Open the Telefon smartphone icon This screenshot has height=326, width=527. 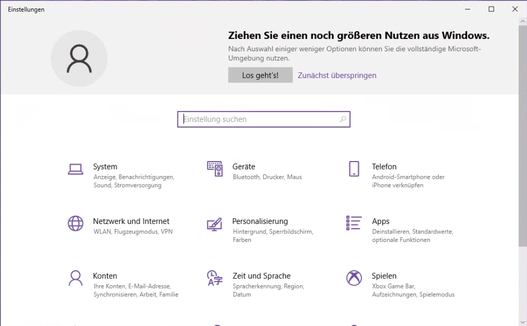354,169
